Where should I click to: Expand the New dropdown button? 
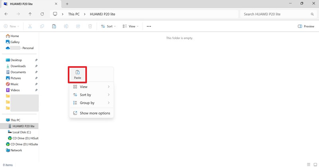pos(11,26)
